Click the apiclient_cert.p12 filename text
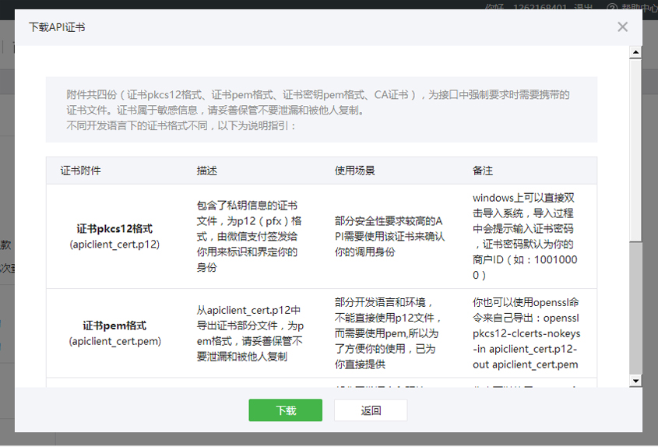The width and height of the screenshot is (658, 447). pos(114,244)
